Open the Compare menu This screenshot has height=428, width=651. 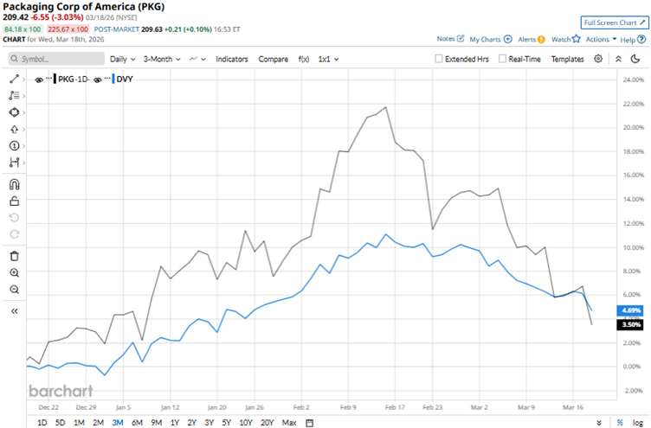pyautogui.click(x=274, y=60)
